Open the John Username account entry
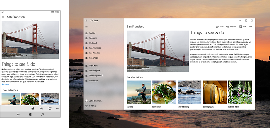The width and height of the screenshot is (270, 128). click(104, 101)
